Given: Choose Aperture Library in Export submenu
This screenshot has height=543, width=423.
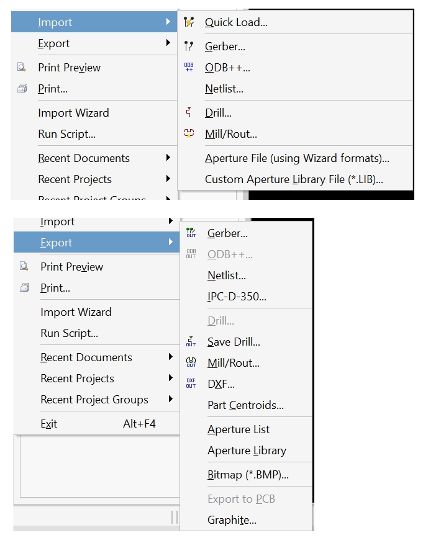Looking at the screenshot, I should [x=247, y=451].
